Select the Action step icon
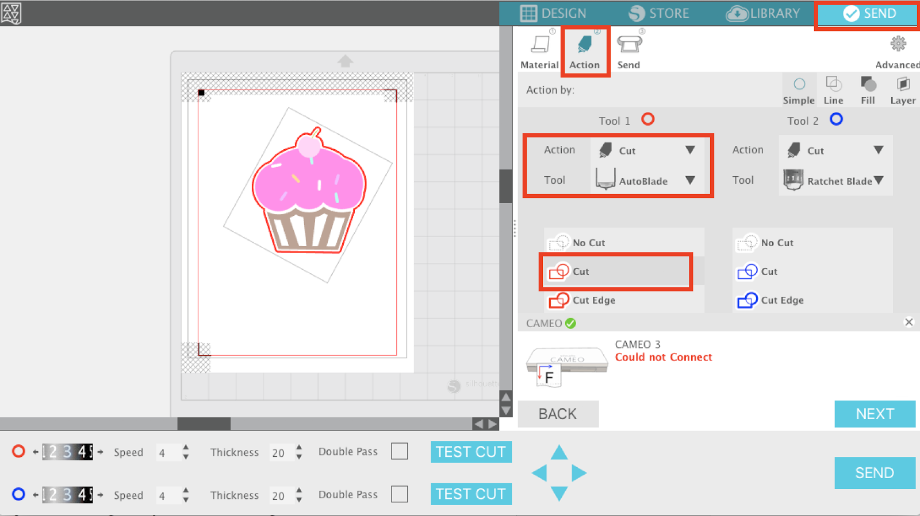 click(x=585, y=44)
